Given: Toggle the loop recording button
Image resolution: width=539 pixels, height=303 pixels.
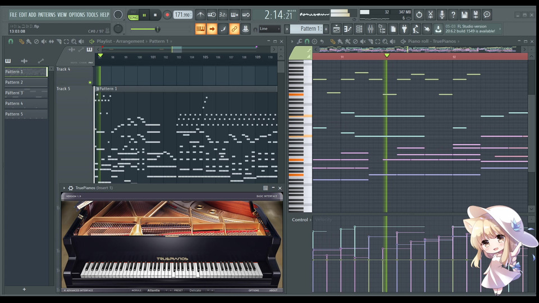Looking at the screenshot, I should [x=246, y=15].
